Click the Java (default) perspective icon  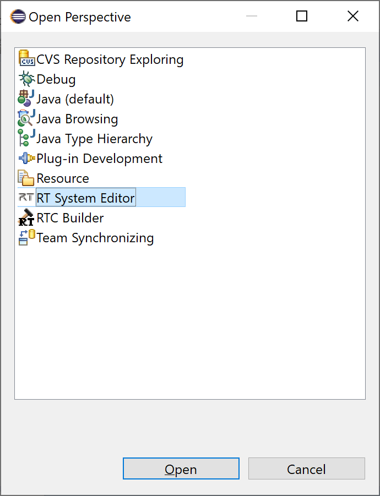26,99
